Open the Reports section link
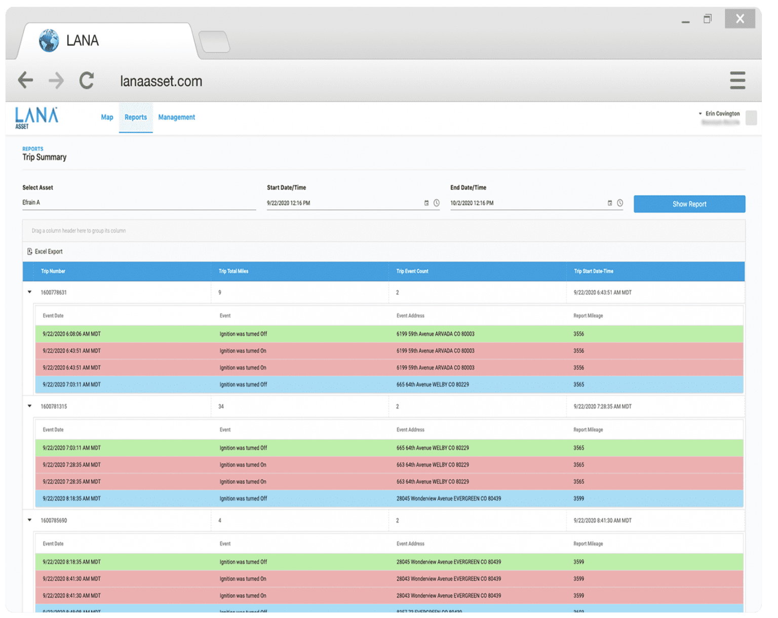The image size is (778, 618). (32, 148)
